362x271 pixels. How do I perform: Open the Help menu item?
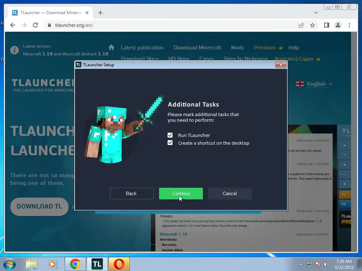294,48
